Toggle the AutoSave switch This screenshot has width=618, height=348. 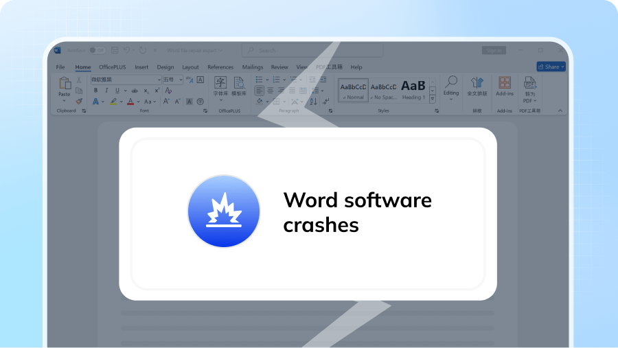click(97, 50)
